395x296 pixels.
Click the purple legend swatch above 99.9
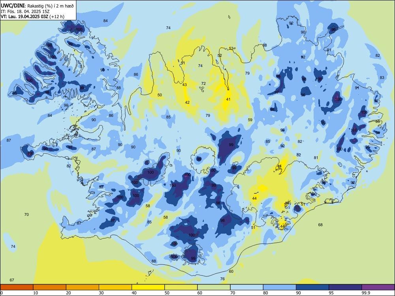[378, 287]
